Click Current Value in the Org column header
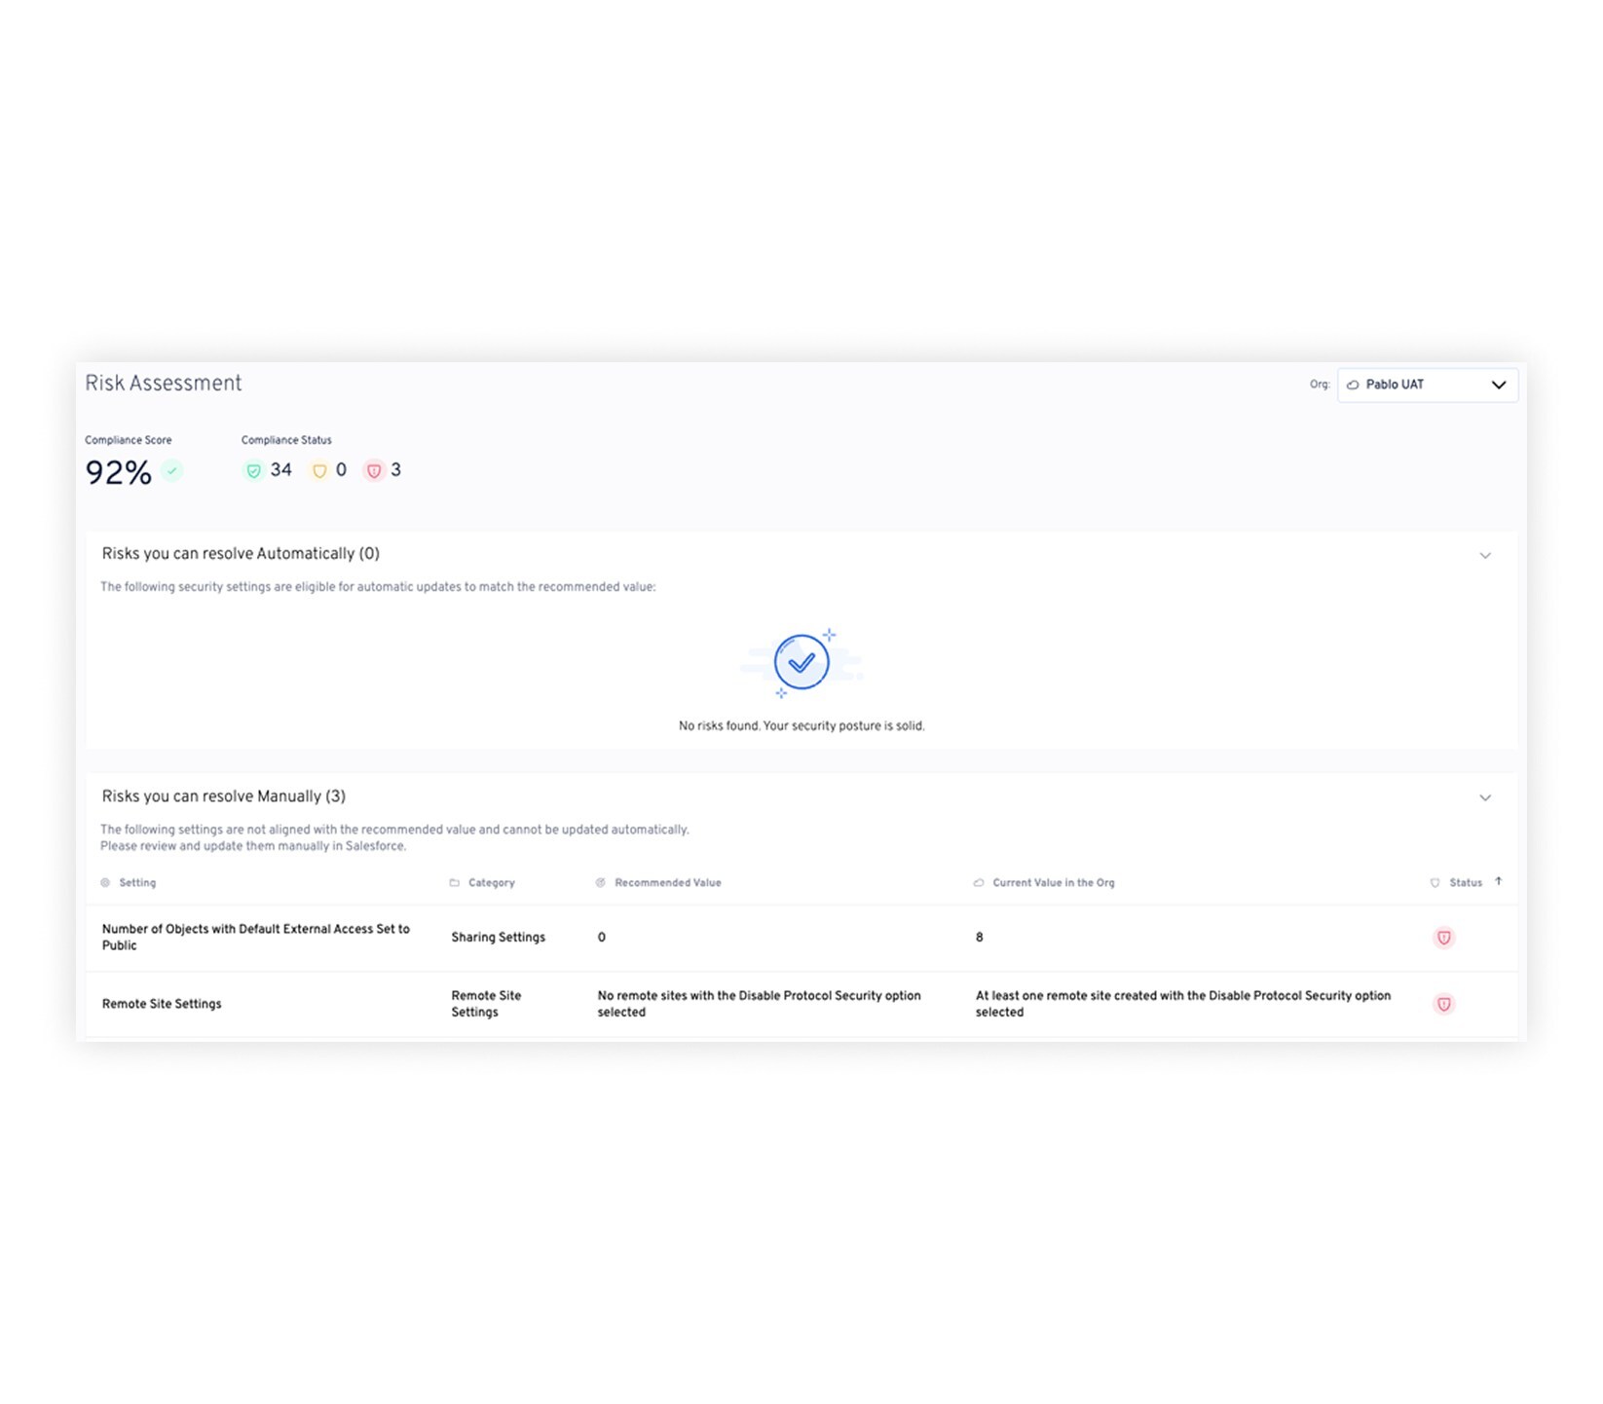 pos(1053,883)
